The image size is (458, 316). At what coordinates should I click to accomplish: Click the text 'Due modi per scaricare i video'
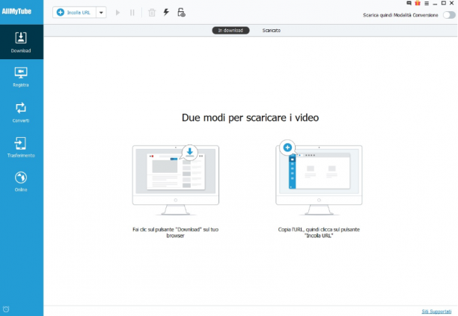[x=250, y=118]
